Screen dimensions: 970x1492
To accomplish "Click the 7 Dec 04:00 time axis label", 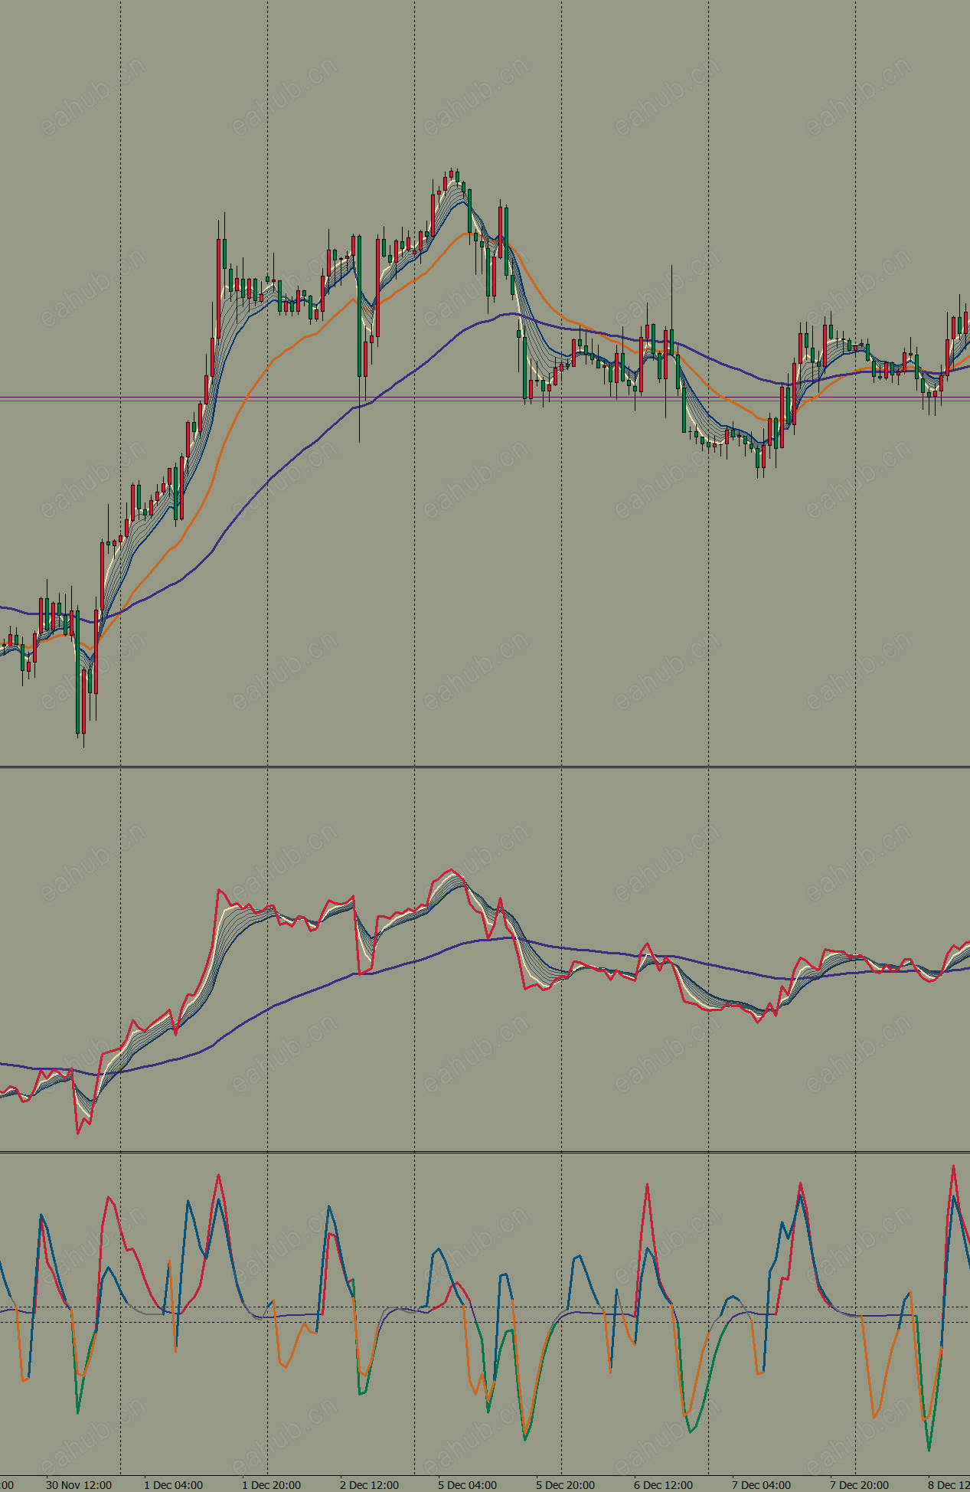I will pos(762,1484).
